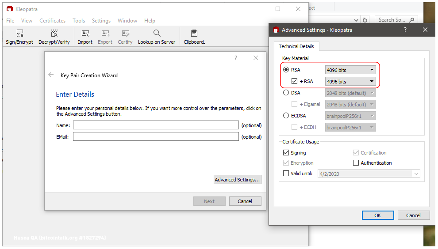Open the ECDSA curve dropdown
This screenshot has height=249, width=438.
[350, 116]
